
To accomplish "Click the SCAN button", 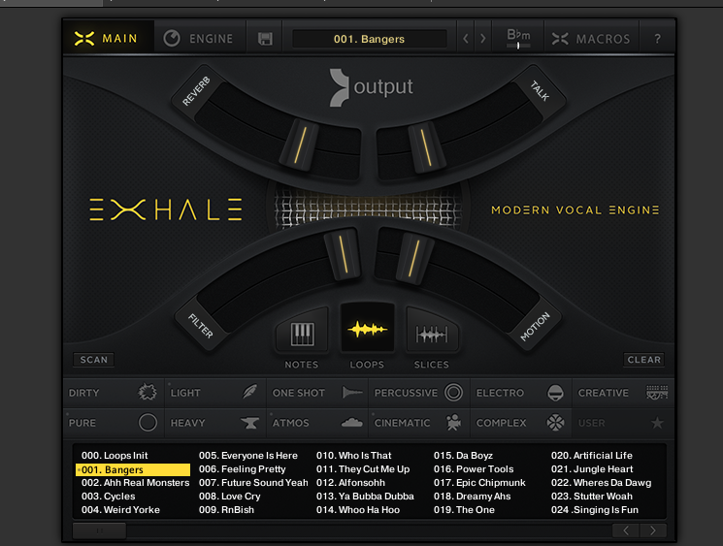I will click(93, 360).
